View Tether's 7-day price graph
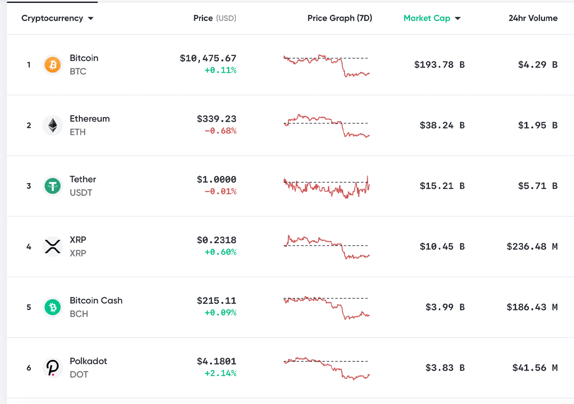 (326, 187)
